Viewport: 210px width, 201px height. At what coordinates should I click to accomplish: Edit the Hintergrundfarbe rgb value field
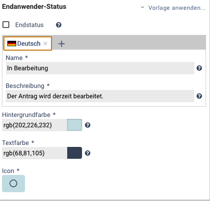34,125
